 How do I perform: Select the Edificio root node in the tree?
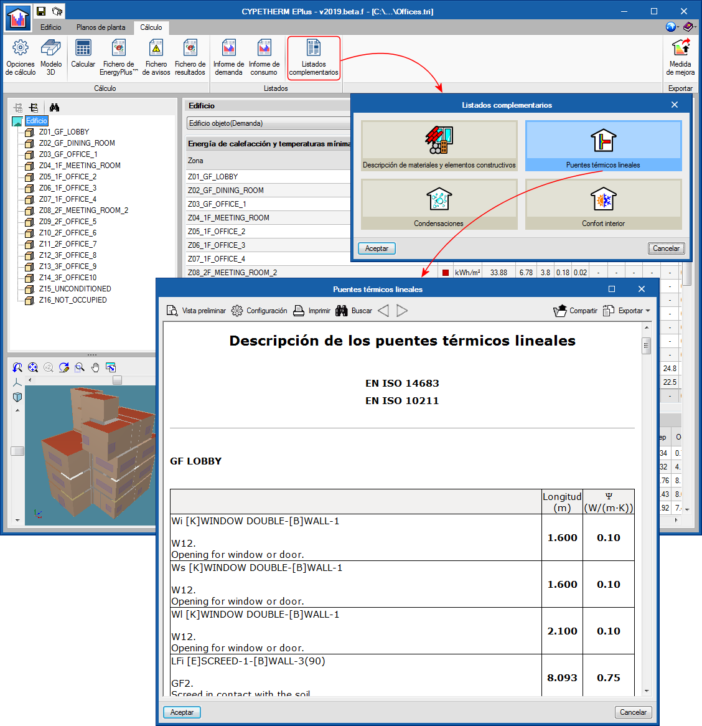(37, 121)
